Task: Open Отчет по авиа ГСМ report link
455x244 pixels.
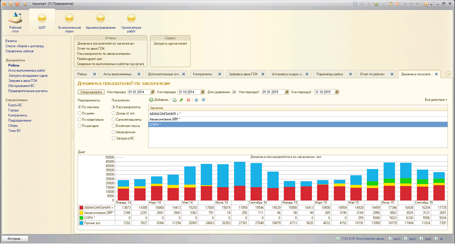Action: [91, 49]
